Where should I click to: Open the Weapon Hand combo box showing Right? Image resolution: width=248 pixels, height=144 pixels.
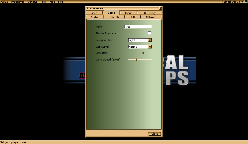coord(138,40)
